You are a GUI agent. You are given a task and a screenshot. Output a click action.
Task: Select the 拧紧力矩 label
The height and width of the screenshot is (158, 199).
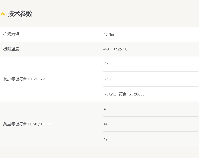(x=11, y=34)
